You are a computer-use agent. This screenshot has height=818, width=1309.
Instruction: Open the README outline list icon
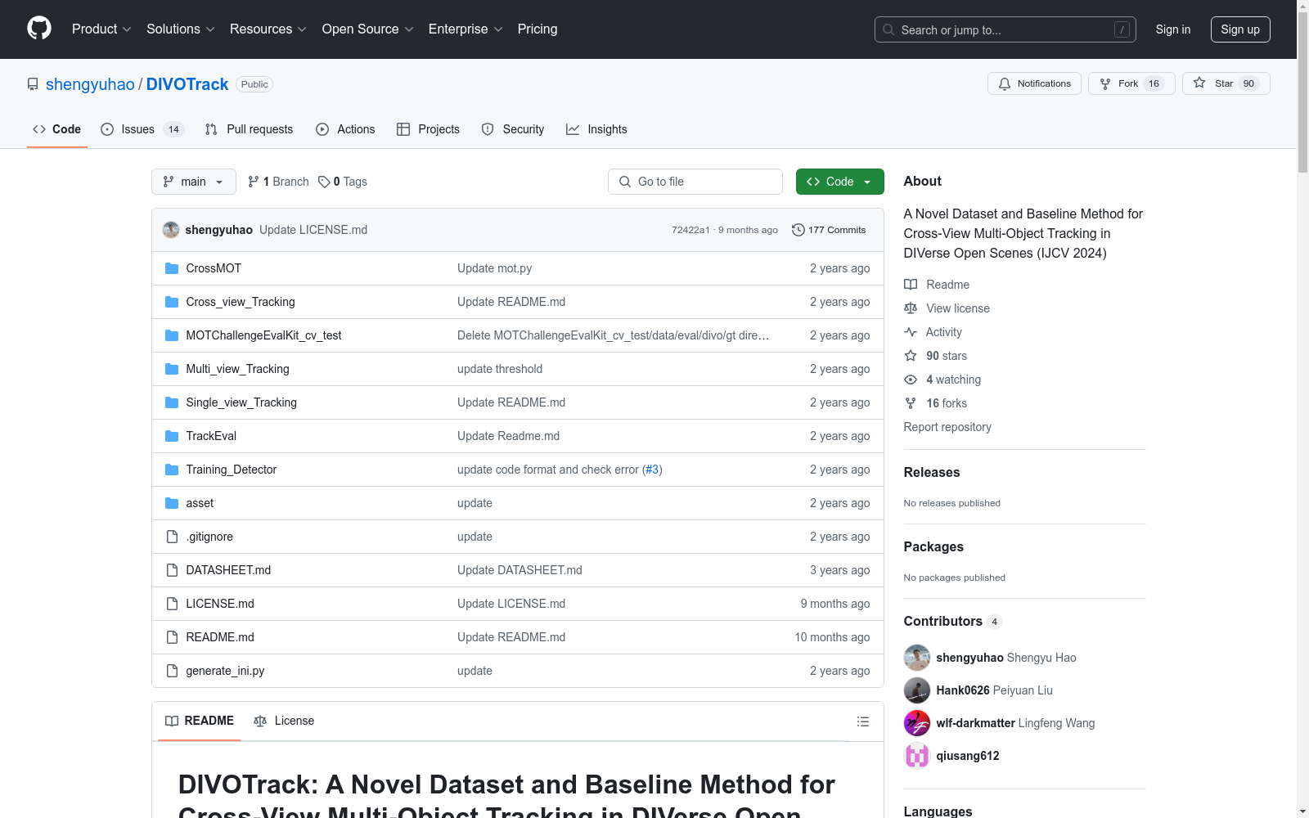(x=862, y=721)
